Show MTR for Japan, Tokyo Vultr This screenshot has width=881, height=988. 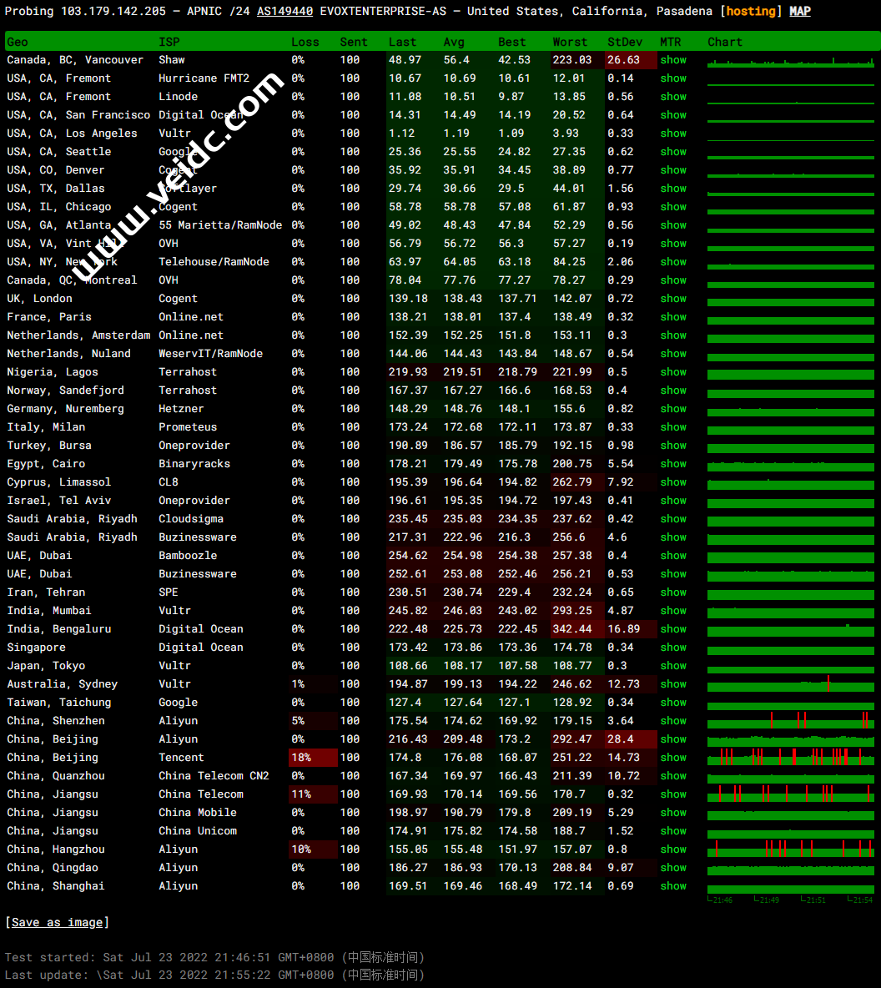point(673,665)
